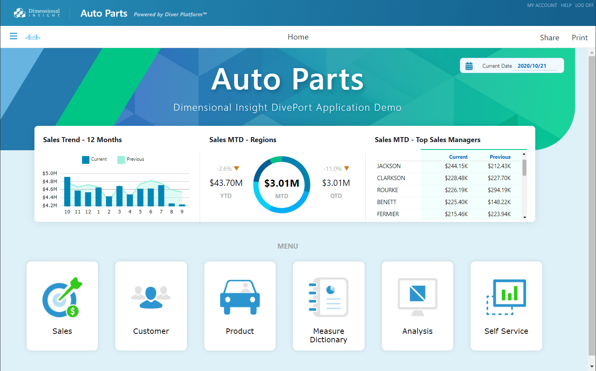Click the $3.01M QTD value
Screen dimensions: 596x371
336,183
